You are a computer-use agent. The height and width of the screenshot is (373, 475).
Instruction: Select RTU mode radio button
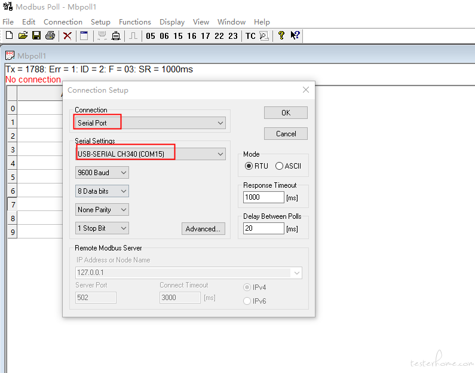pyautogui.click(x=249, y=166)
